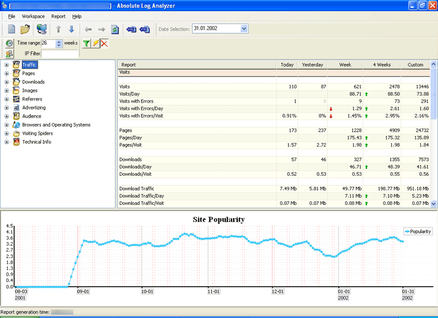Click the first HTML export icon
This screenshot has height=318, width=438.
tap(131, 29)
